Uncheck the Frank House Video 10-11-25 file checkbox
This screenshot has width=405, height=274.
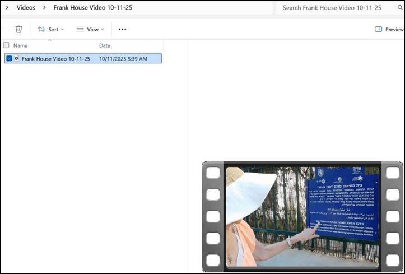coord(8,58)
